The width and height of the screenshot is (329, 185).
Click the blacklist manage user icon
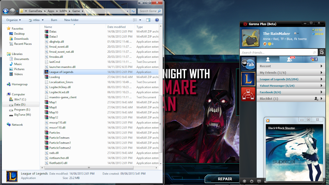[x=316, y=99]
